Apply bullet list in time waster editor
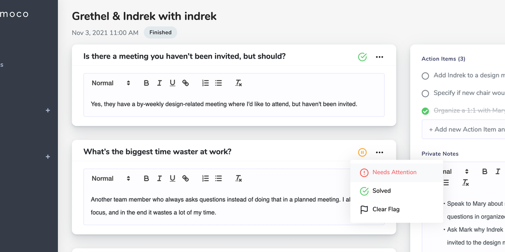 click(x=218, y=179)
